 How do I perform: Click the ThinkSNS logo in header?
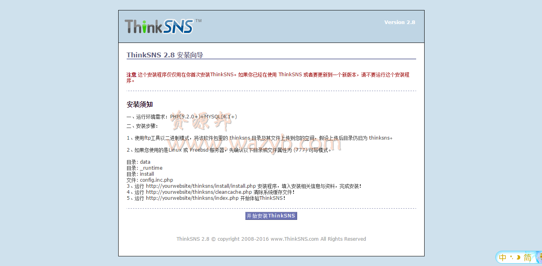163,26
